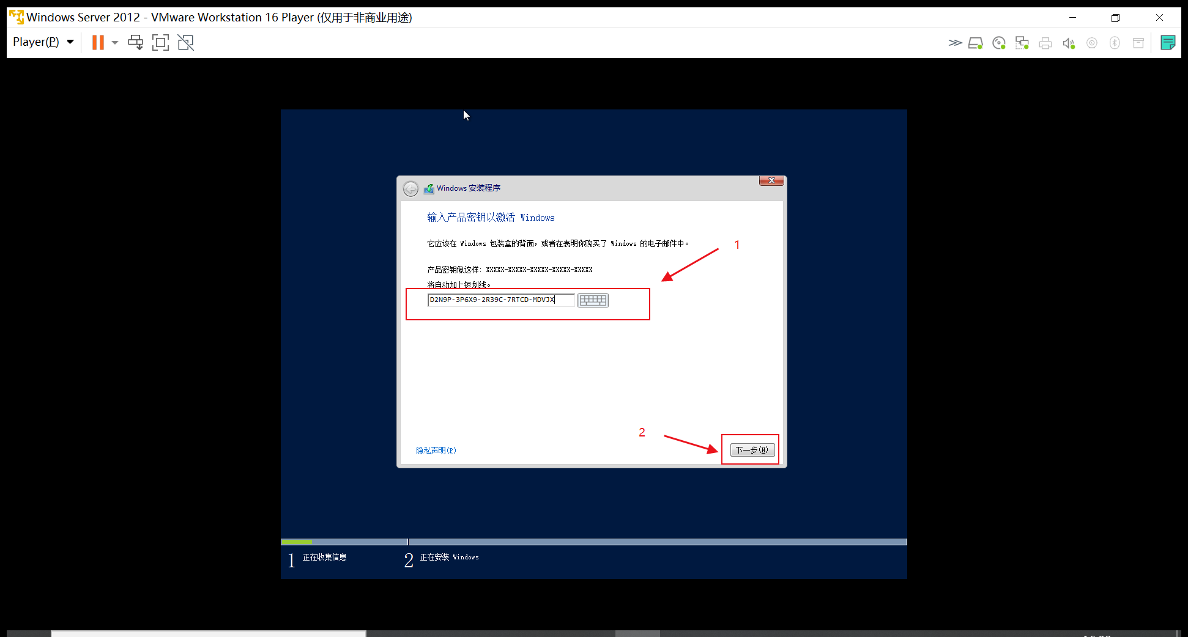Click the heading 输入产品密钥以激活 Windows
This screenshot has height=637, width=1188.
491,218
